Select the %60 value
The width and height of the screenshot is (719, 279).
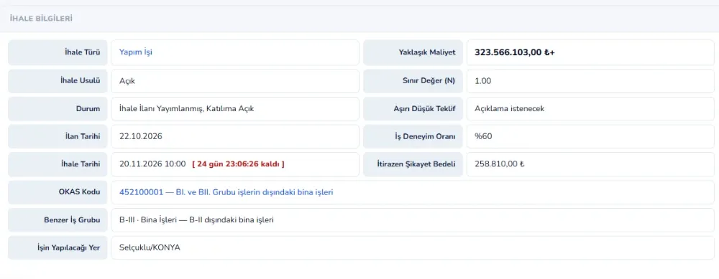(x=483, y=136)
